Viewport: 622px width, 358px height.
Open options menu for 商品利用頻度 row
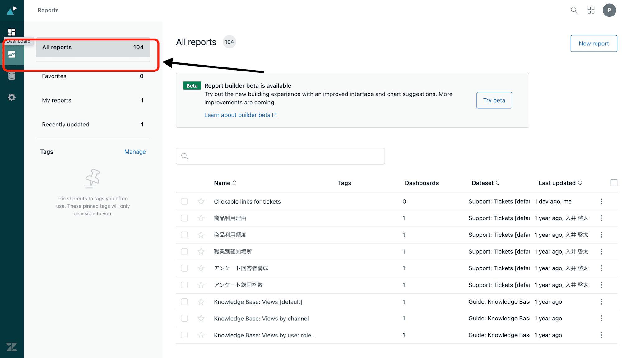[x=601, y=235]
